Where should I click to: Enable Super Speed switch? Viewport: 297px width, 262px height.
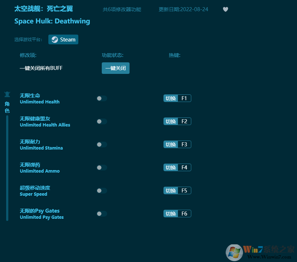(x=102, y=191)
